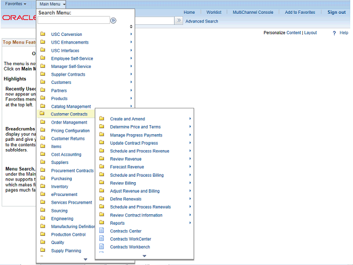Open Adjust Revenue and Billing item

(135, 191)
